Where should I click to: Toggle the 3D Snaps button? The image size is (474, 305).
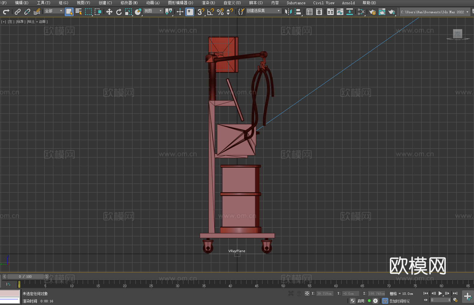[x=201, y=12]
